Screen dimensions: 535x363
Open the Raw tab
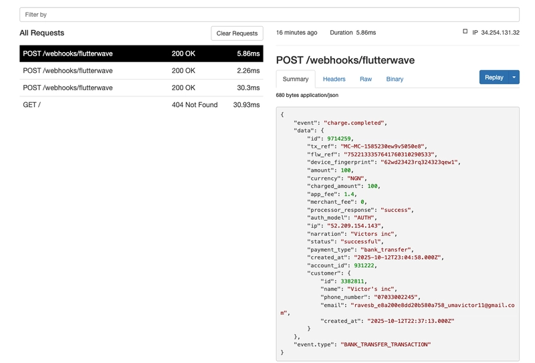pyautogui.click(x=366, y=79)
